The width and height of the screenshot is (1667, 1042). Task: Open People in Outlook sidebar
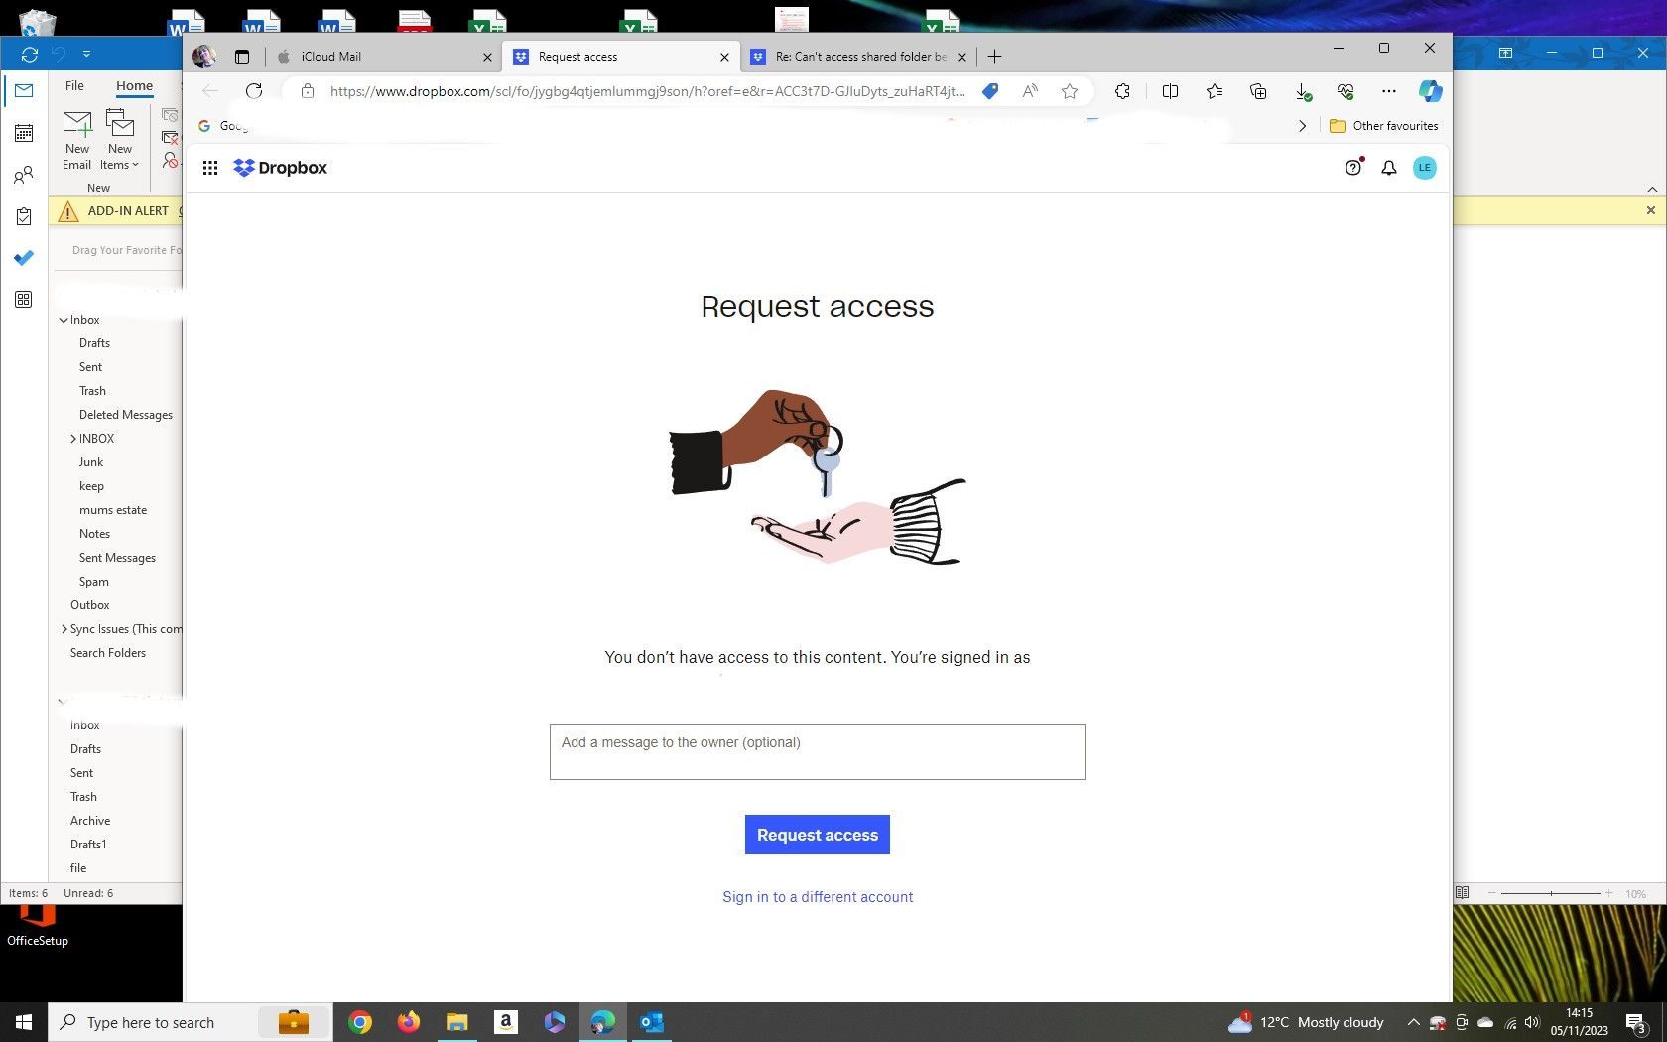(24, 176)
